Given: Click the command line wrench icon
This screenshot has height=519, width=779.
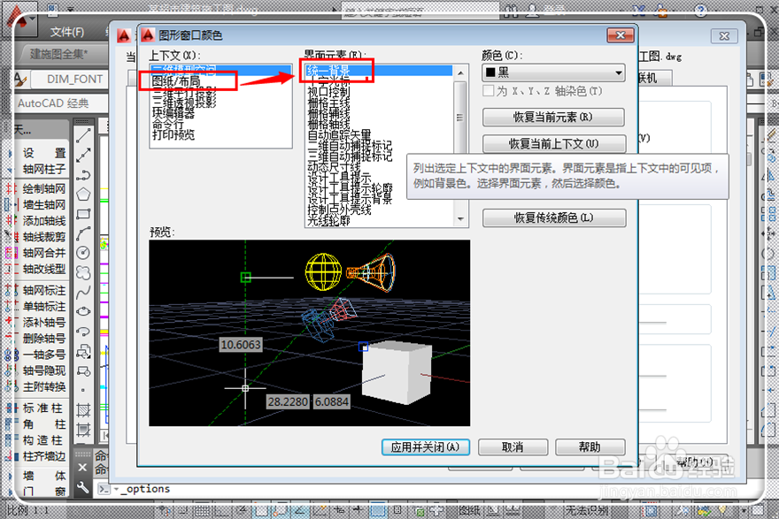Looking at the screenshot, I should (83, 488).
